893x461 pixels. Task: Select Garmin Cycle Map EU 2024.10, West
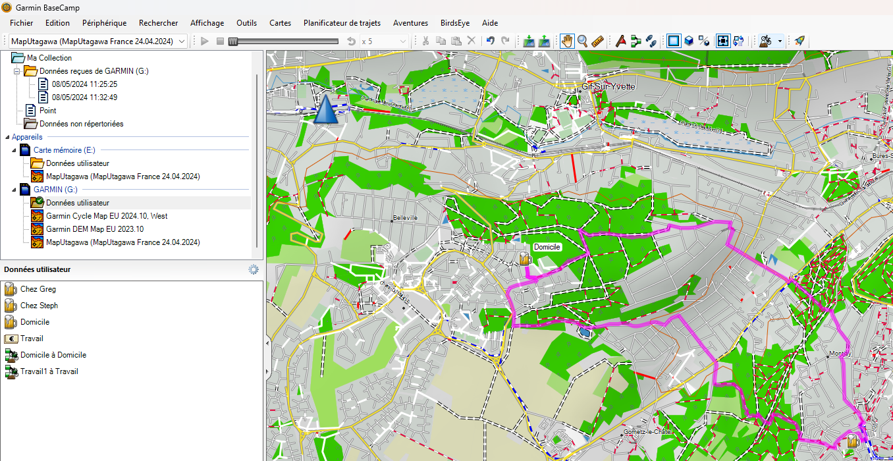(107, 216)
